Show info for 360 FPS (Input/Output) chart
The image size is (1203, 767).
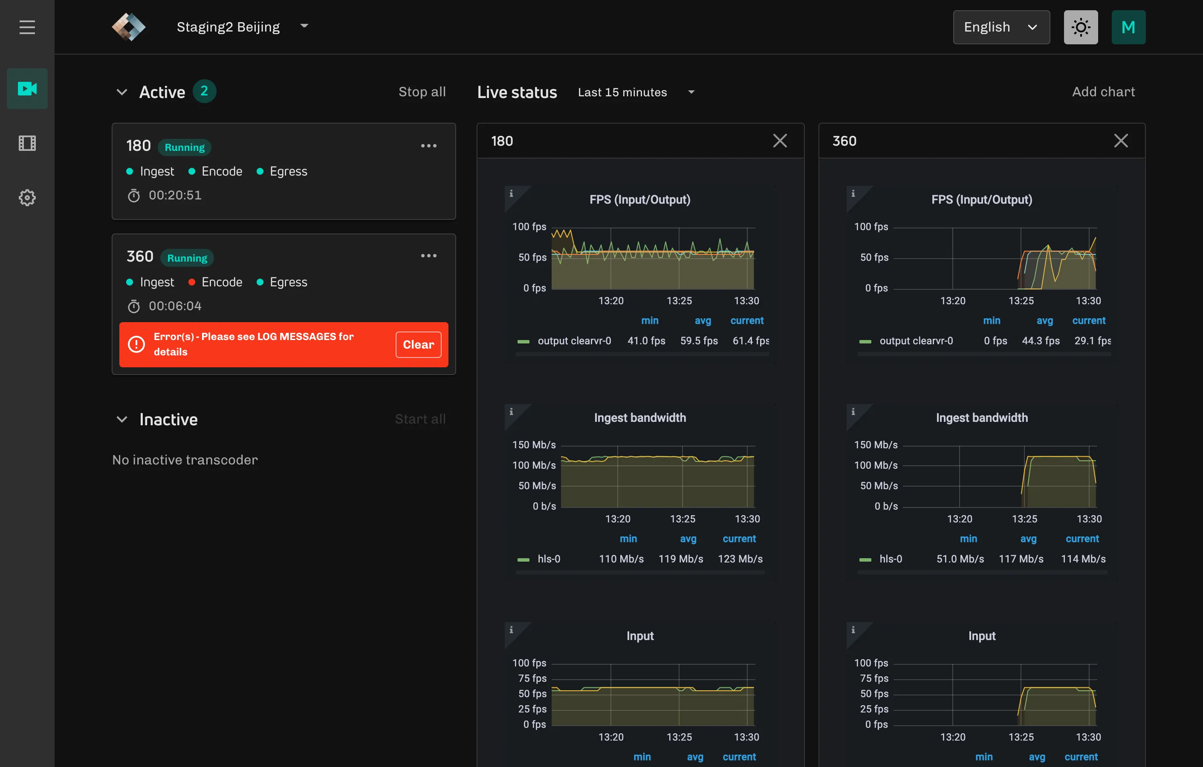tap(853, 194)
